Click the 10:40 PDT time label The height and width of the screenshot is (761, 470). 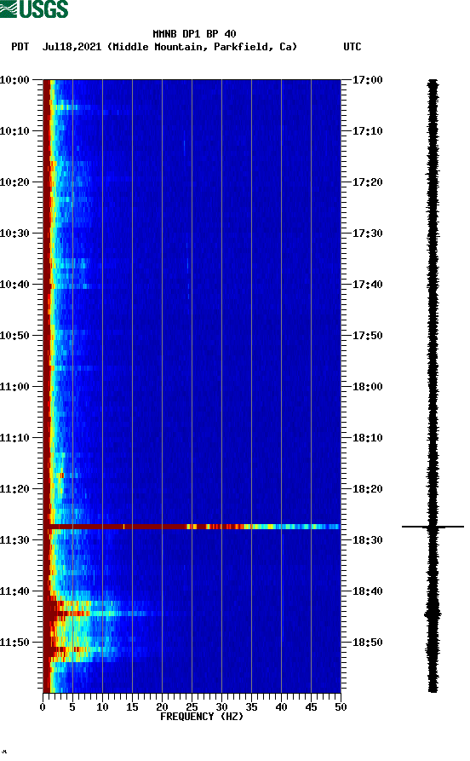click(x=14, y=285)
